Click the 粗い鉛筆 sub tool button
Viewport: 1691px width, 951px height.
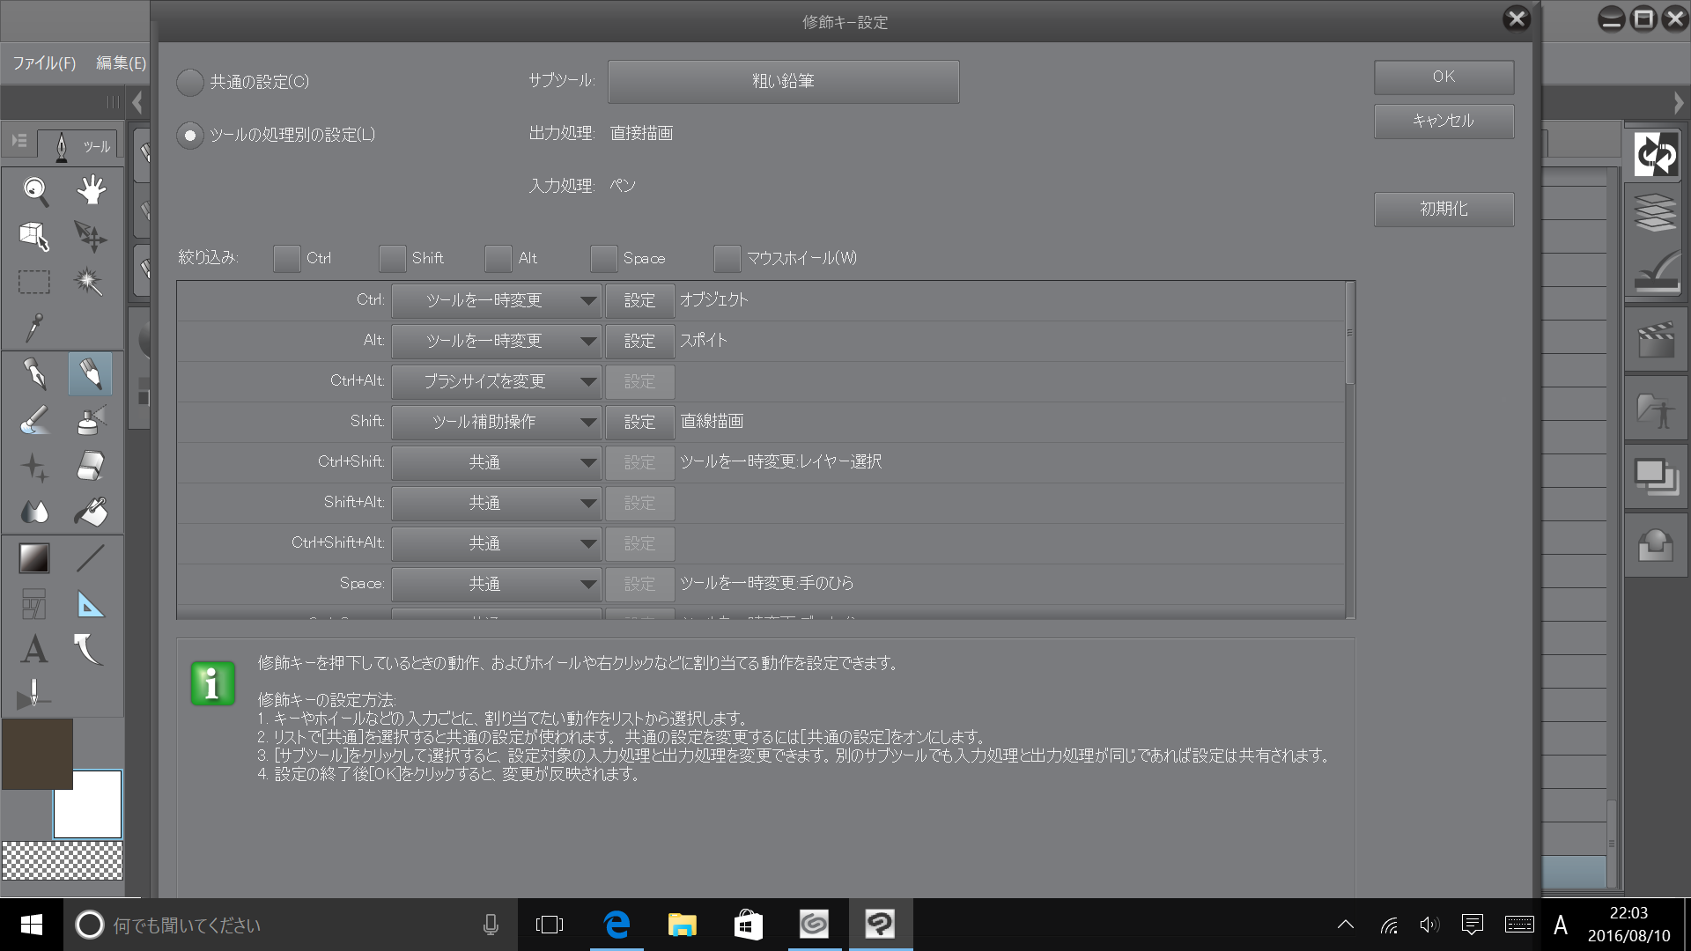click(783, 82)
